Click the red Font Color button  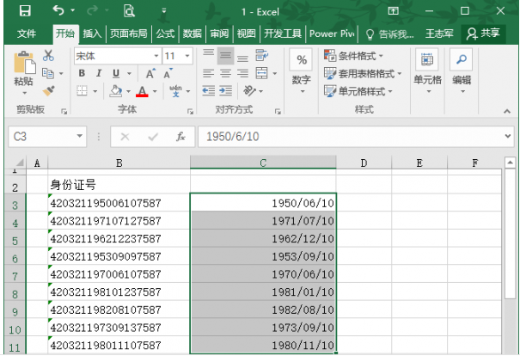(142, 91)
